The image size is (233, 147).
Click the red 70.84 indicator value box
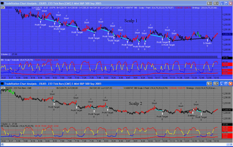(227, 64)
